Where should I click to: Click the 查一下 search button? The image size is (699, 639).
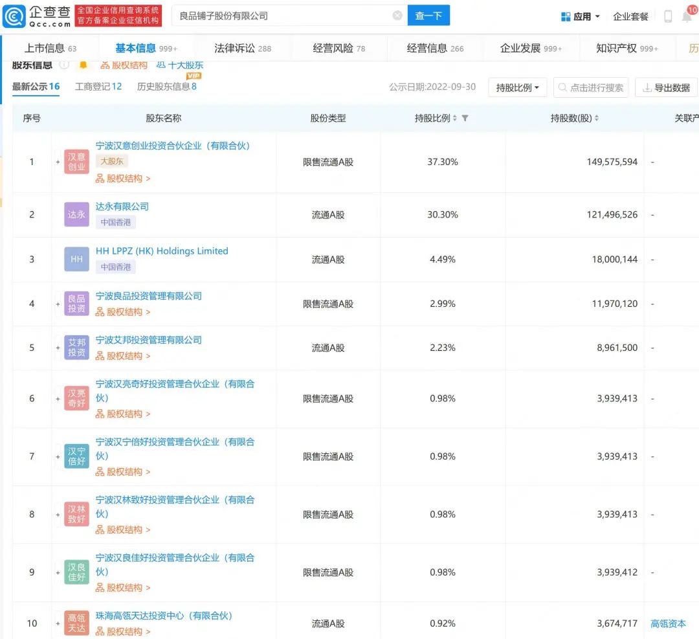click(428, 16)
